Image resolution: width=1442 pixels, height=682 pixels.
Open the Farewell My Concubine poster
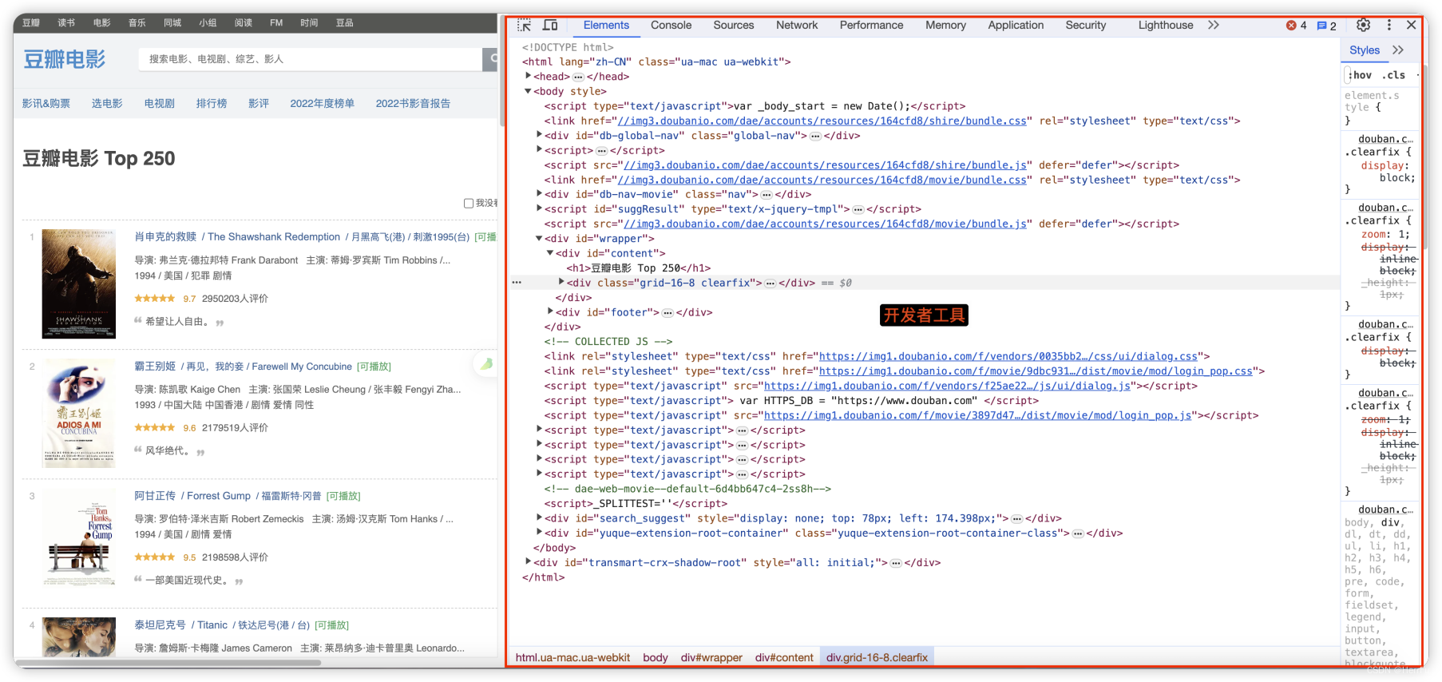[x=79, y=414]
